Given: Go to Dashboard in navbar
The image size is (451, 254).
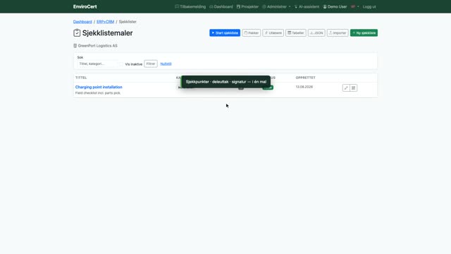Looking at the screenshot, I should pyautogui.click(x=221, y=6).
